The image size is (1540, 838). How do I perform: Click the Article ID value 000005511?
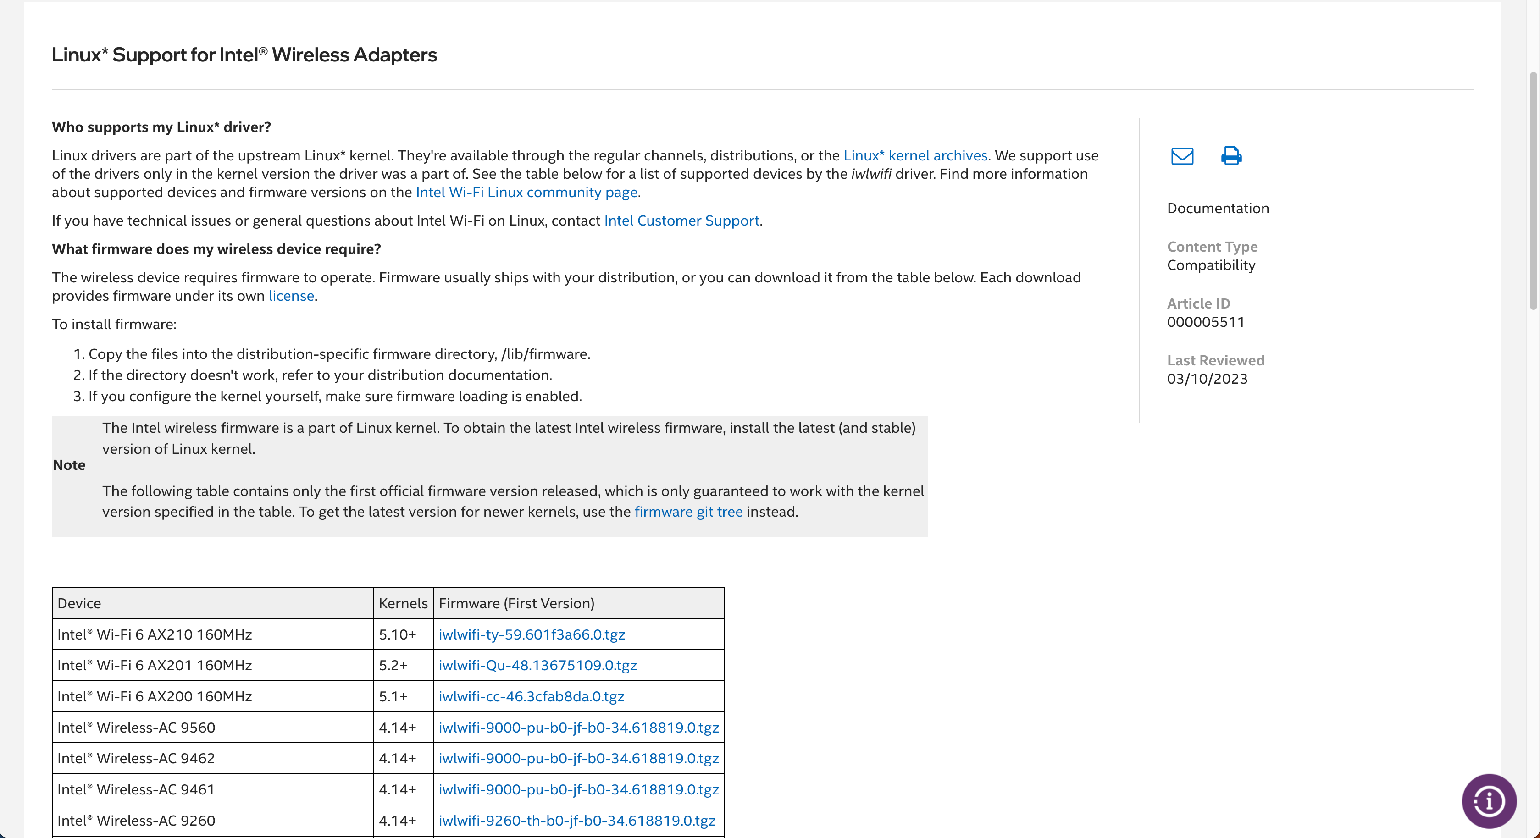click(x=1206, y=321)
